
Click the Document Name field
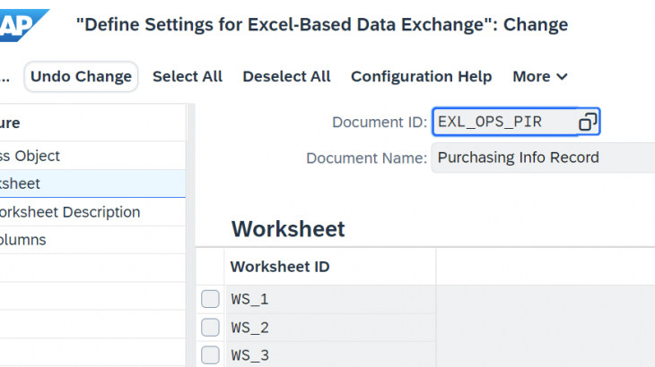[x=543, y=158]
